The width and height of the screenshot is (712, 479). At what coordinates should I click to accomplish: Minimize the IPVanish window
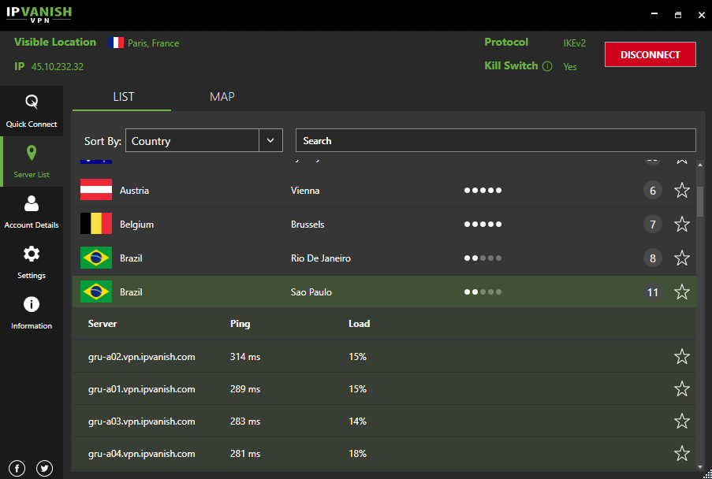point(654,14)
